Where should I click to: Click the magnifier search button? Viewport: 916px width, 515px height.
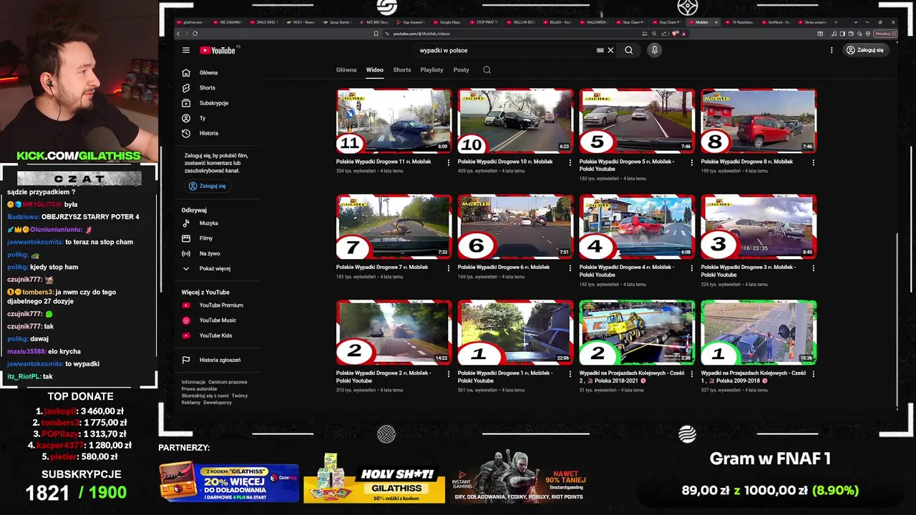coord(628,50)
